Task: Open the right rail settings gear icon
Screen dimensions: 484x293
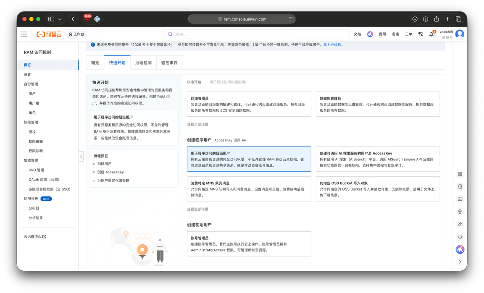Action: [460, 212]
